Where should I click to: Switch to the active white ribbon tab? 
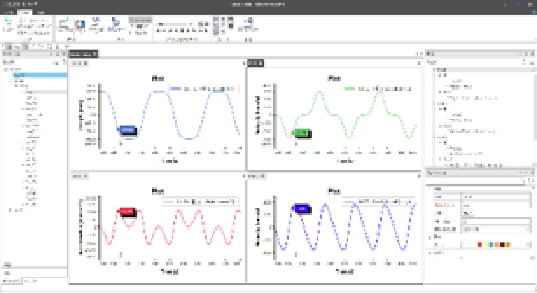pyautogui.click(x=24, y=12)
